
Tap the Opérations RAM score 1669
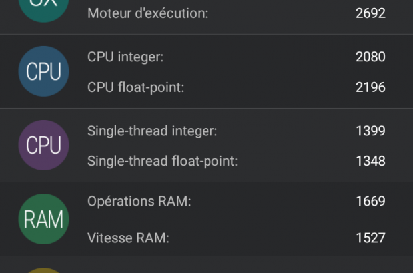point(370,201)
